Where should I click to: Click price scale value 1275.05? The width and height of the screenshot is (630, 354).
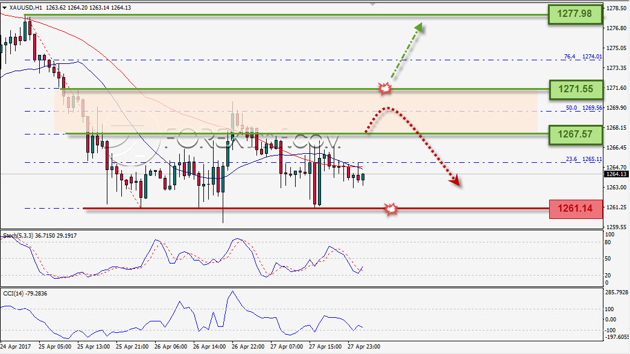(616, 48)
